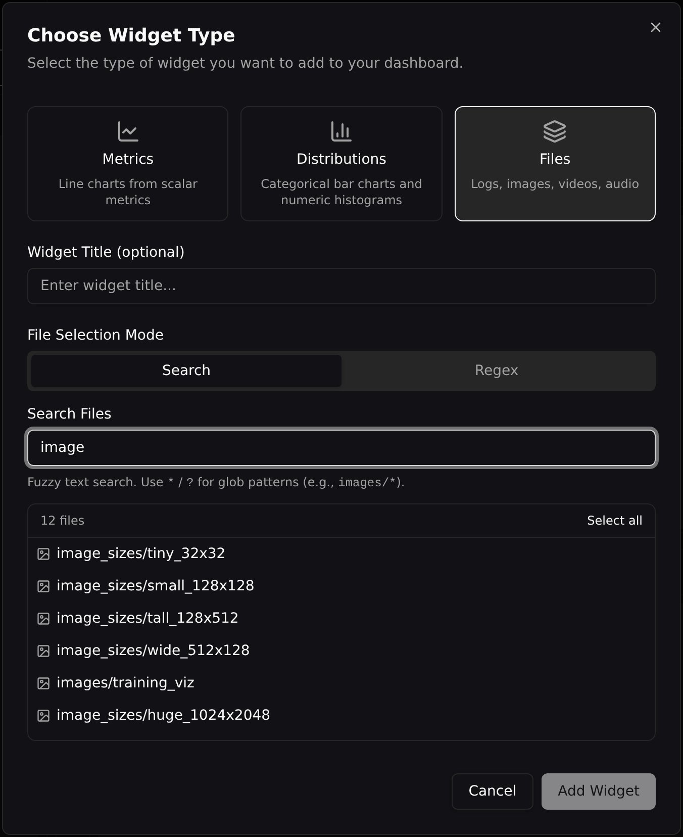The height and width of the screenshot is (837, 683).
Task: Click image icon beside tiny_32x32
Action: pos(43,554)
